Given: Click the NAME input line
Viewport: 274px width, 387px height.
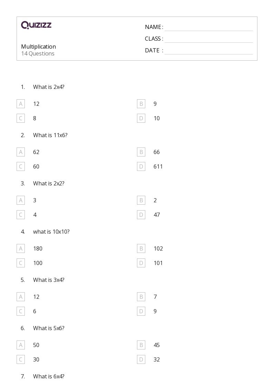Looking at the screenshot, I should (209, 27).
